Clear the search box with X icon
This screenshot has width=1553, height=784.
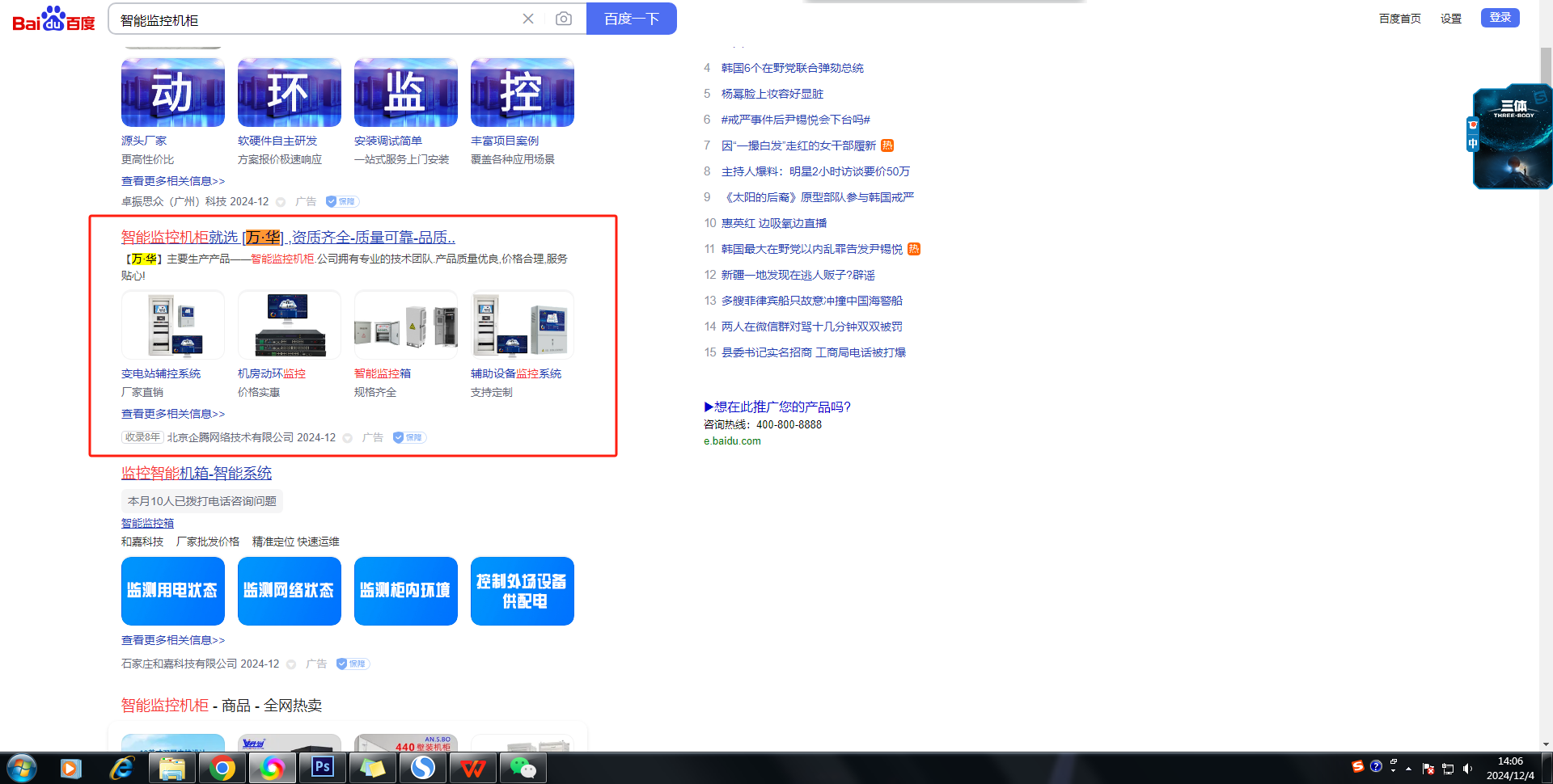528,19
